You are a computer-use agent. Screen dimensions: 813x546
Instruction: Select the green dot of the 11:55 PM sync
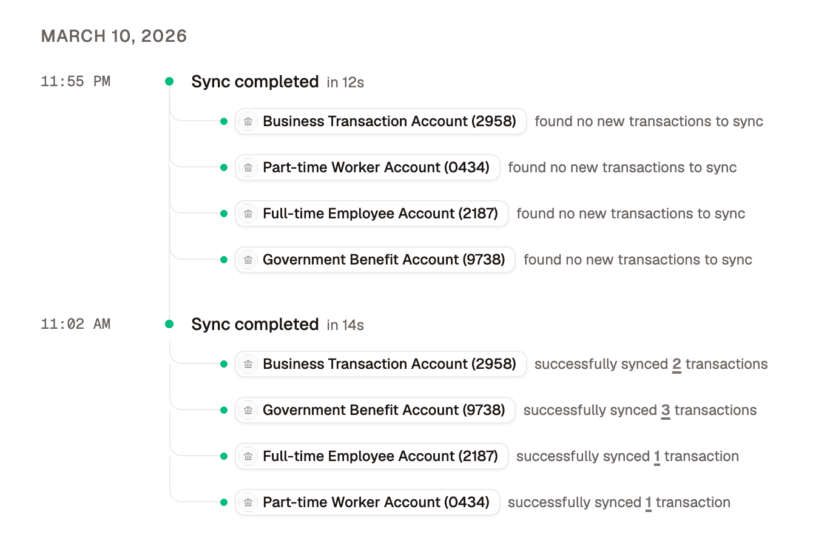click(x=169, y=81)
